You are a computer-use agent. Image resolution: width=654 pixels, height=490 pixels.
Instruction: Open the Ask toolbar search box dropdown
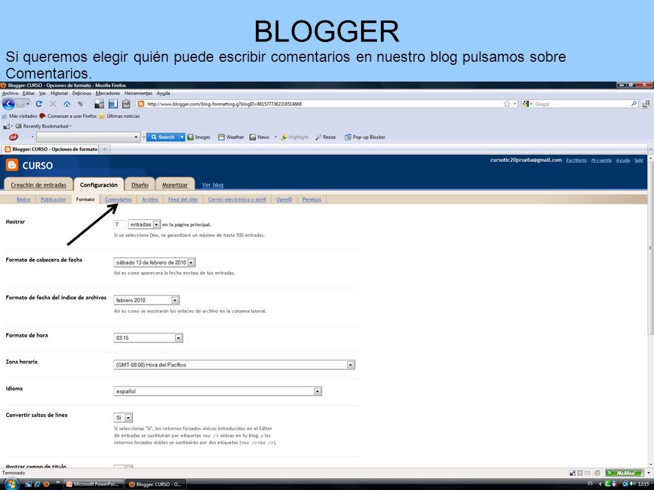[x=135, y=137]
